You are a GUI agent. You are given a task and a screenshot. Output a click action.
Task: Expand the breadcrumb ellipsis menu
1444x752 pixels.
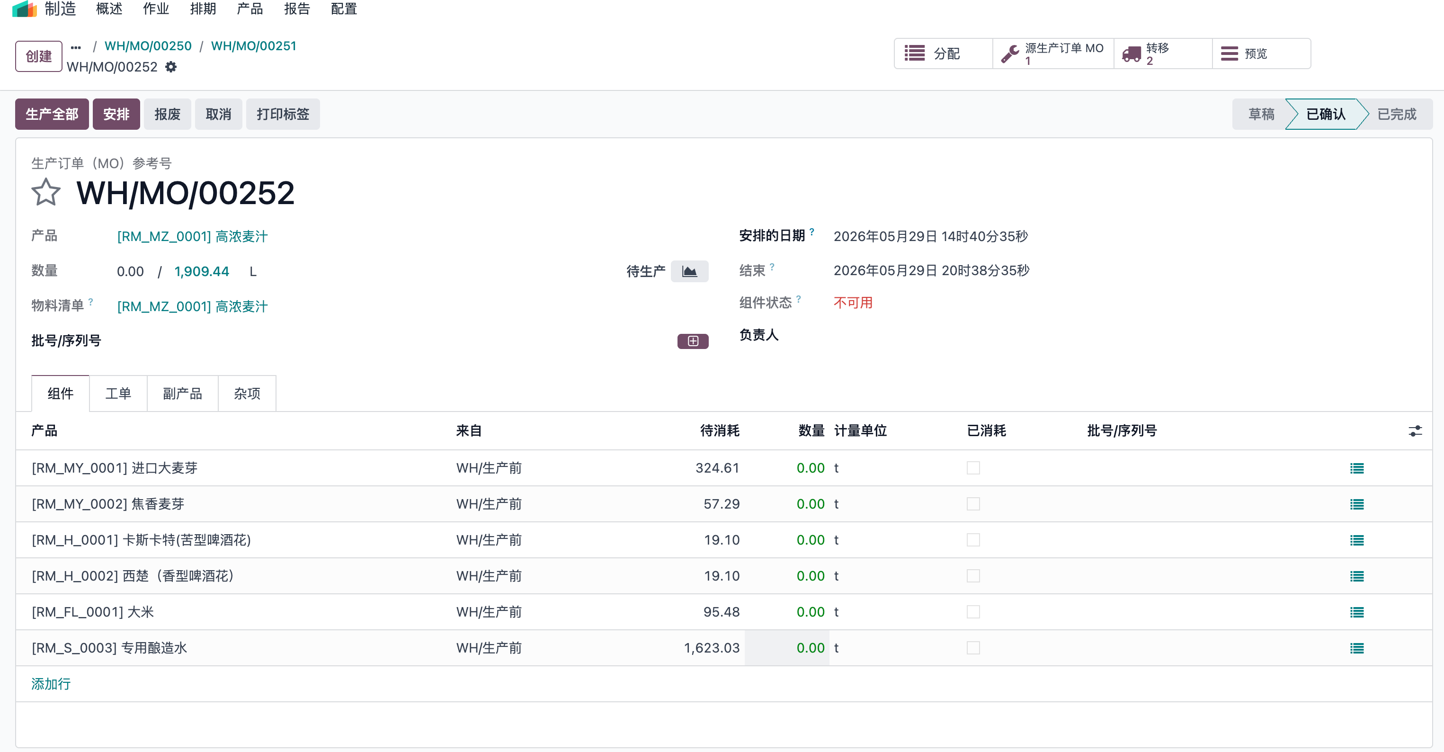coord(76,47)
